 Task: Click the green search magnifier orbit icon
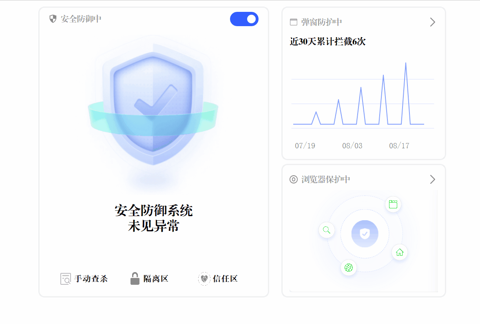click(x=327, y=230)
